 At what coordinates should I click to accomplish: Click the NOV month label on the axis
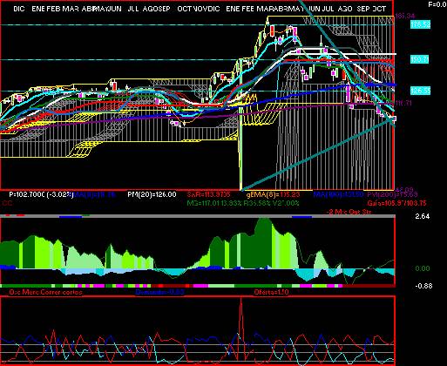pyautogui.click(x=200, y=9)
